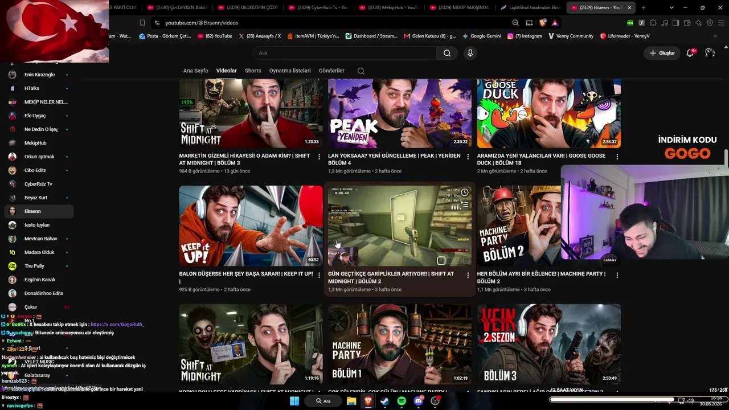Image resolution: width=729 pixels, height=410 pixels.
Task: Play the PEAK Yeniden video thumbnail
Action: click(x=400, y=113)
